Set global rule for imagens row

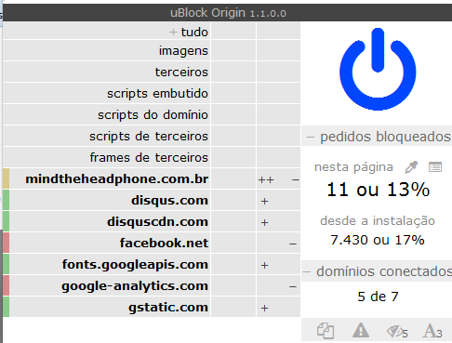(233, 50)
